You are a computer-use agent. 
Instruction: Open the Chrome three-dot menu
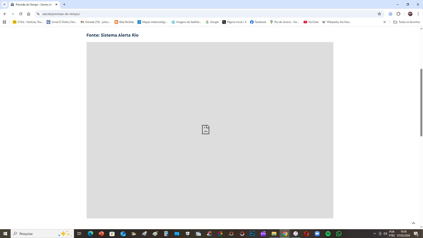click(x=418, y=14)
